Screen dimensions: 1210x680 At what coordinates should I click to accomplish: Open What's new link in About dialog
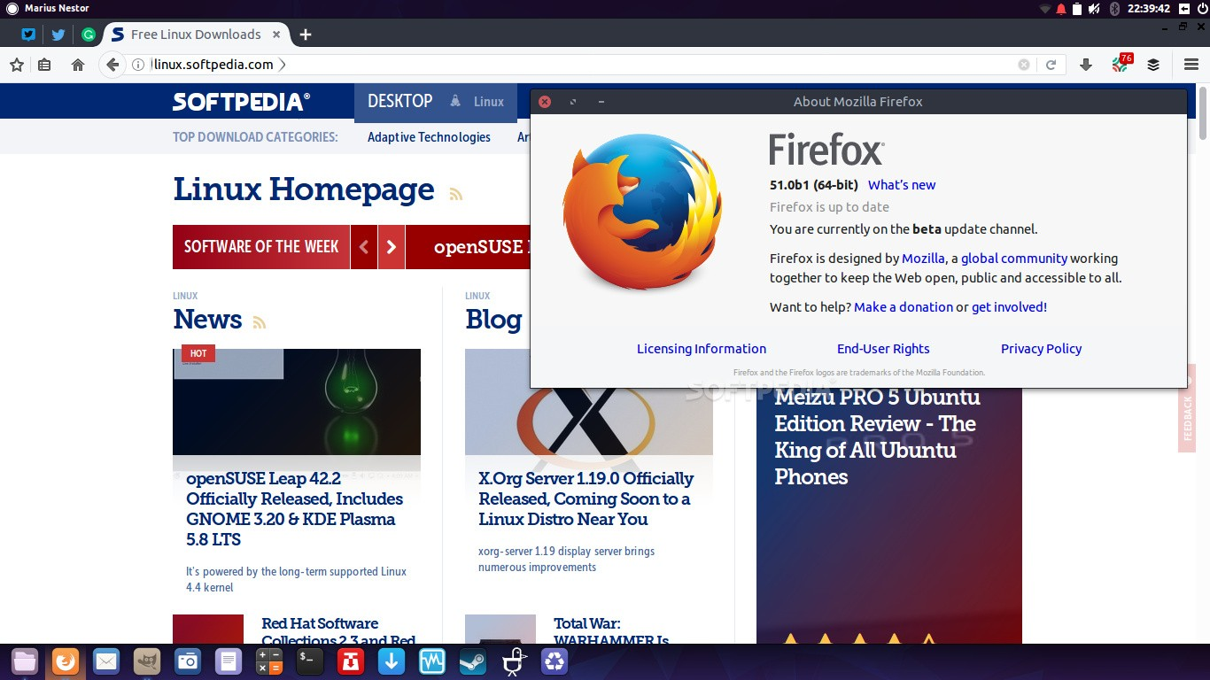click(x=902, y=185)
